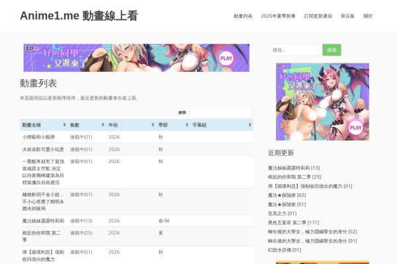Open 動畫列表 in the top navigation
The width and height of the screenshot is (397, 264).
243,16
